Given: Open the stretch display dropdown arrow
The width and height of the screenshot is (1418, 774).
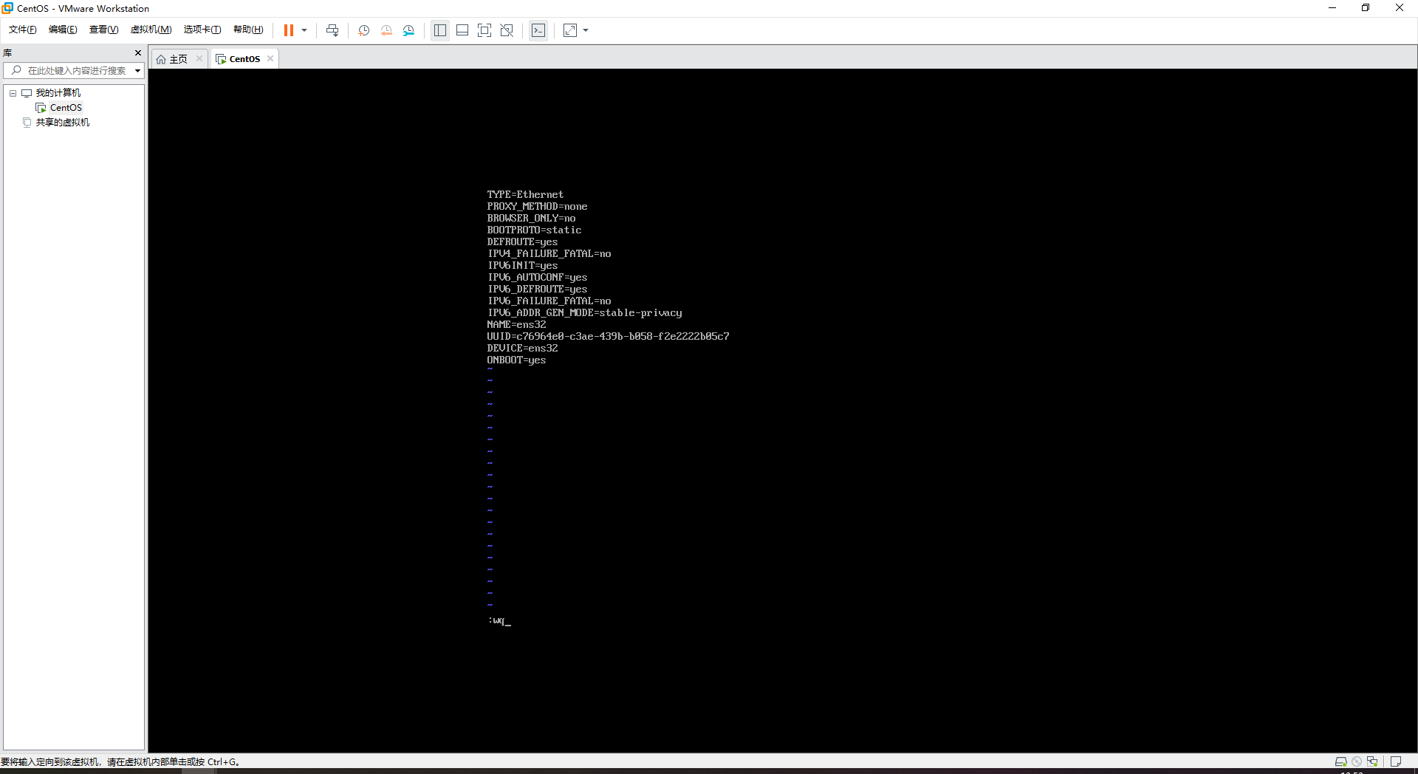Looking at the screenshot, I should click(586, 30).
